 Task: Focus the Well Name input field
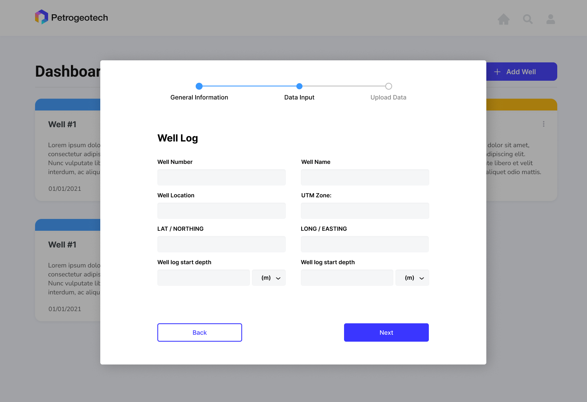pyautogui.click(x=365, y=177)
